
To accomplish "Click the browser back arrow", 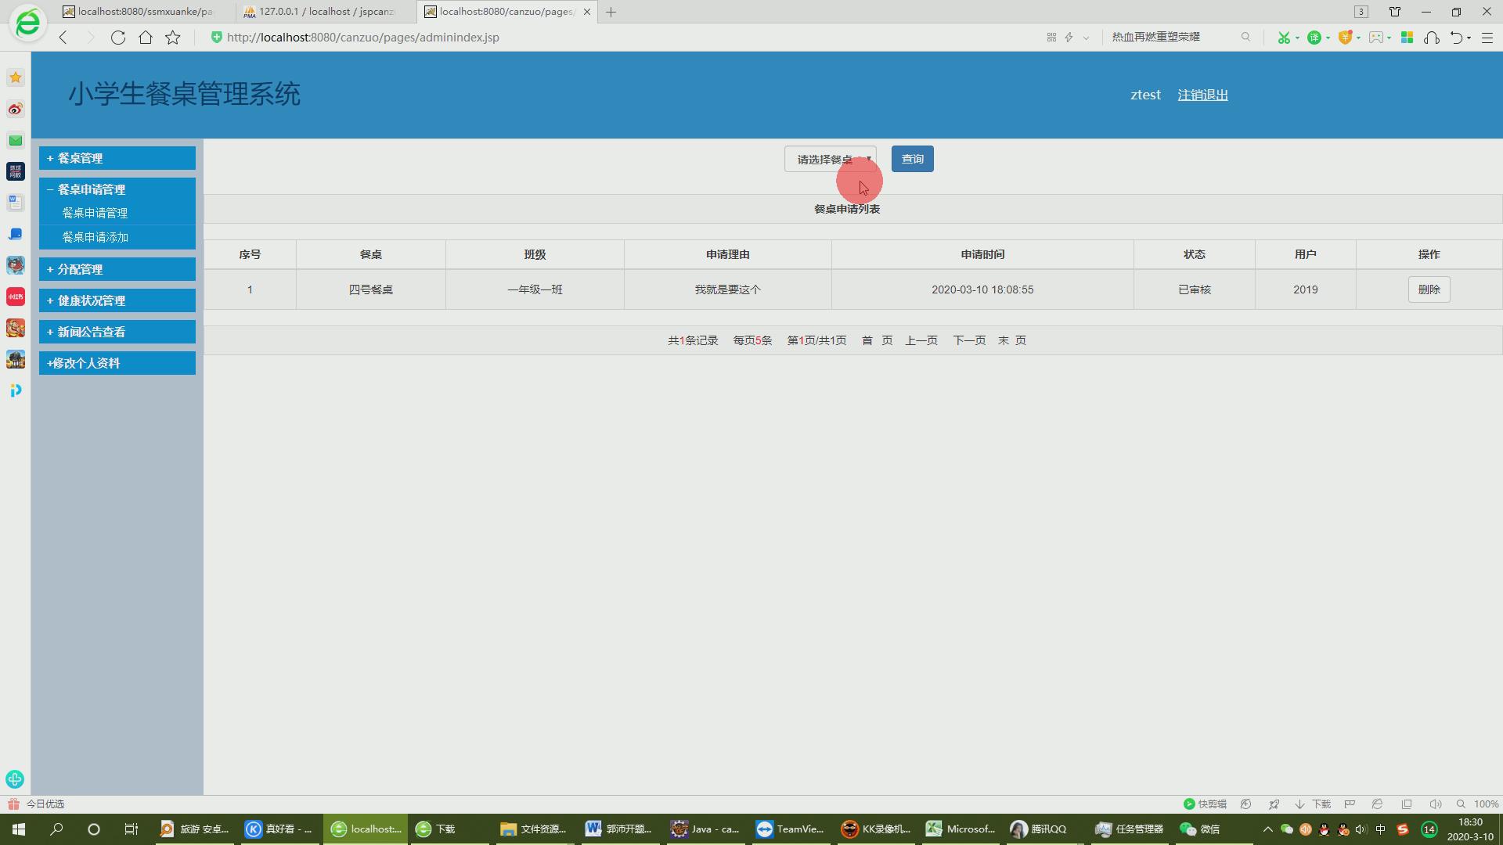I will click(63, 38).
